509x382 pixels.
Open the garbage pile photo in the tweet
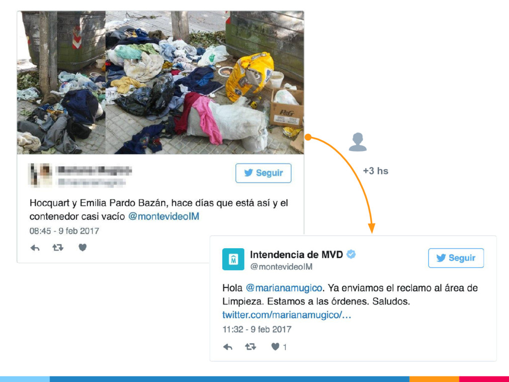(x=161, y=83)
